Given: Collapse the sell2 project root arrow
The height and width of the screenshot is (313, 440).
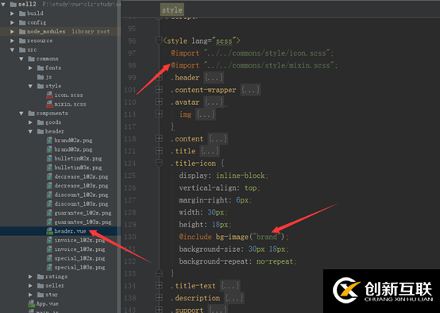Looking at the screenshot, I should point(3,4).
